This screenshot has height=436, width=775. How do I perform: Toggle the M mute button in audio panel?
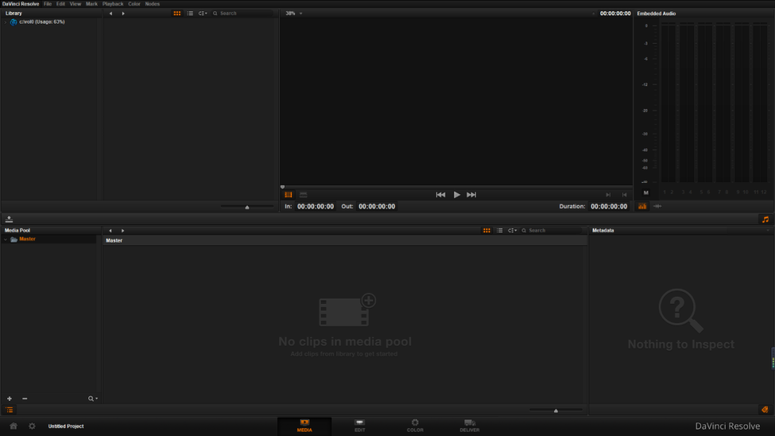[646, 193]
